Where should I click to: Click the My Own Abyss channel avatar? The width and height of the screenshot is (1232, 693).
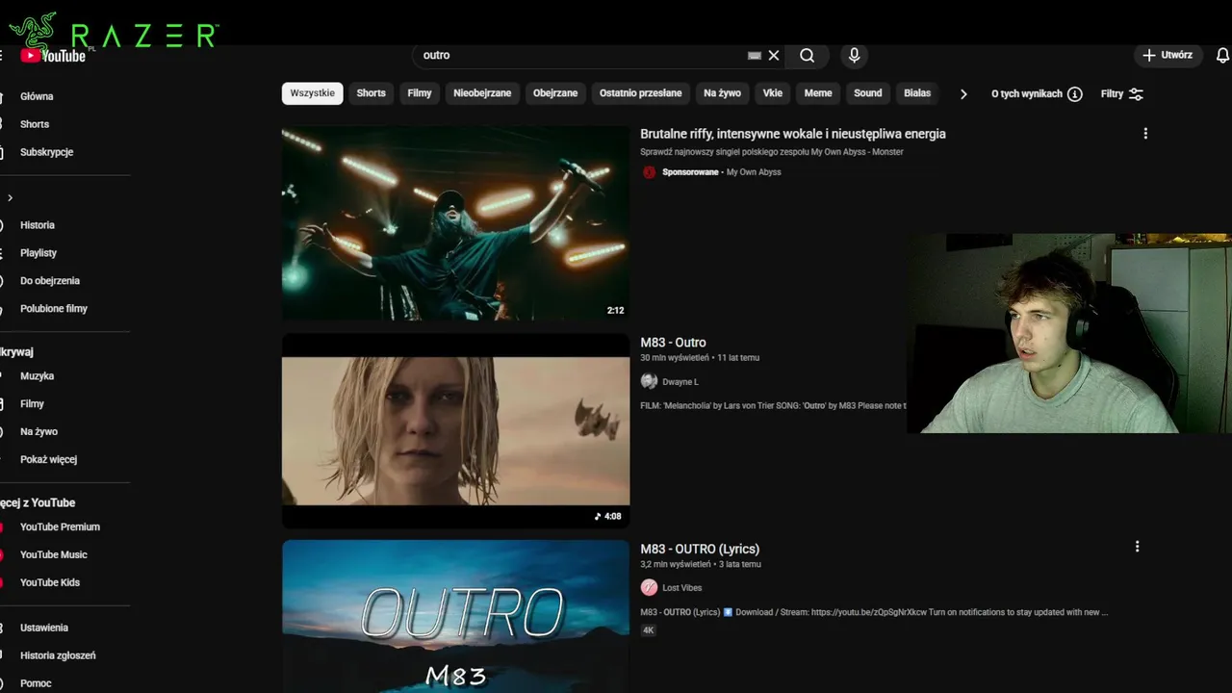[649, 172]
